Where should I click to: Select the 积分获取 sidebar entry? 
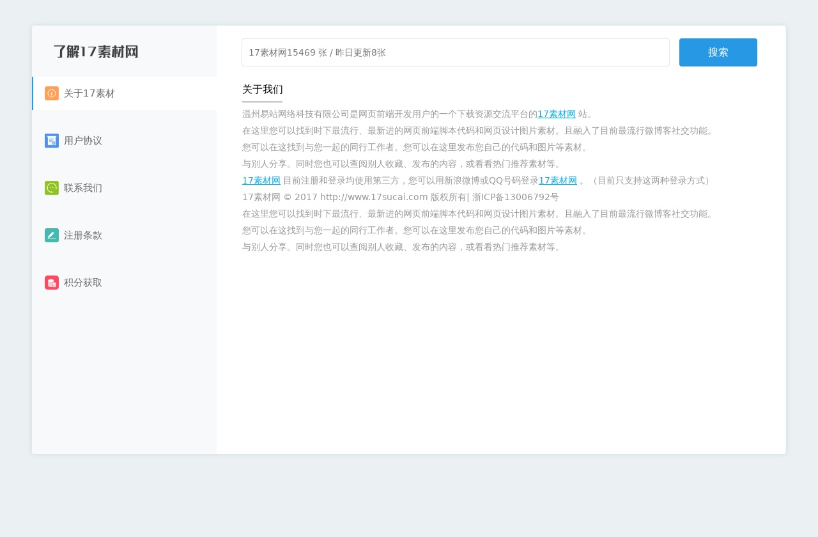[x=125, y=283]
